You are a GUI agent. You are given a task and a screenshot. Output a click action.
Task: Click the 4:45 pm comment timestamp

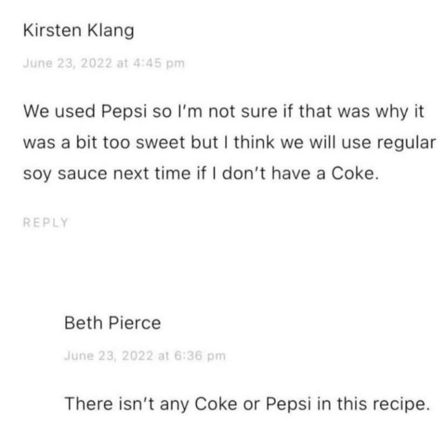tap(104, 63)
